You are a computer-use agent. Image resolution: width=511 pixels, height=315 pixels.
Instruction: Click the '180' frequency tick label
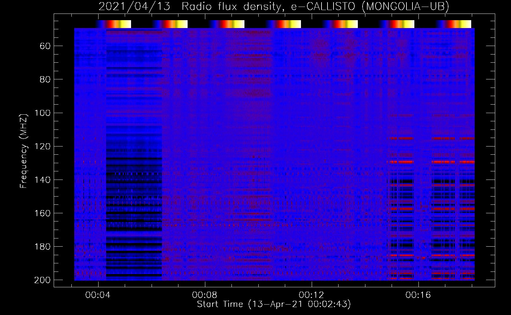42,247
